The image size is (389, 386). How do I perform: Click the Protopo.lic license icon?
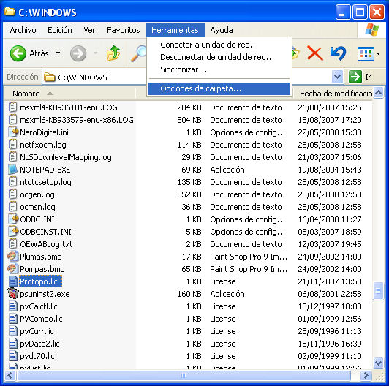click(x=13, y=281)
